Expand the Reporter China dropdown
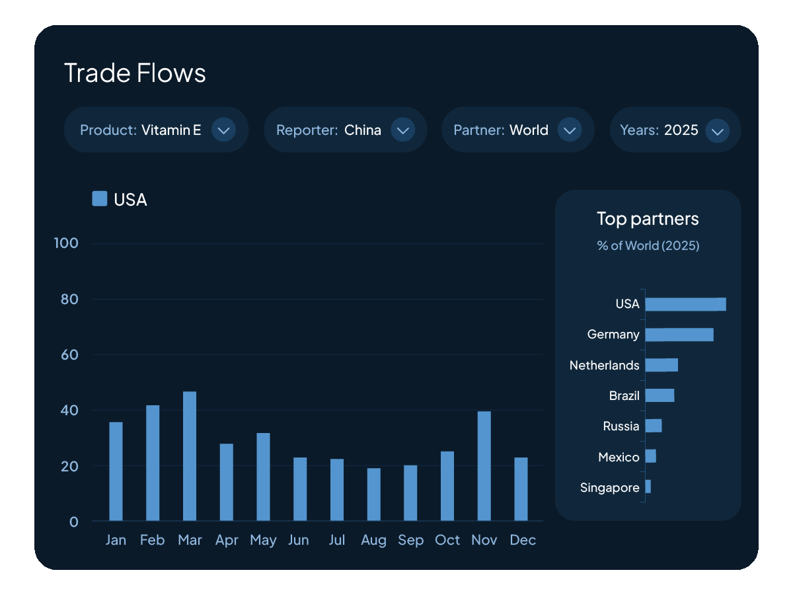Screen dimensions: 793x595 point(345,130)
